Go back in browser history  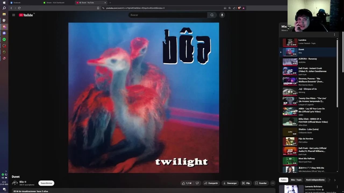(11, 8)
